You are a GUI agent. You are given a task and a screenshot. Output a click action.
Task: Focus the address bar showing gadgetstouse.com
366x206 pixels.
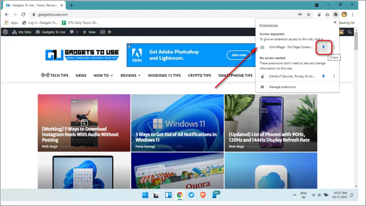point(163,14)
